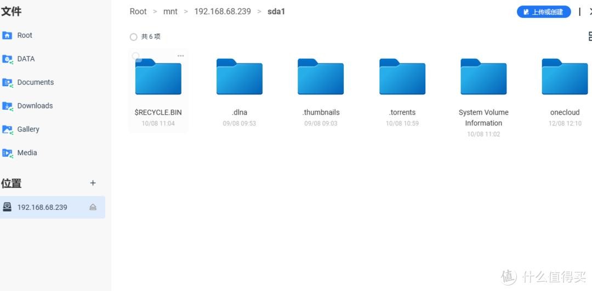Screen dimensions: 592x291
Task: Open the DATA shared folder icon
Action: 7,59
